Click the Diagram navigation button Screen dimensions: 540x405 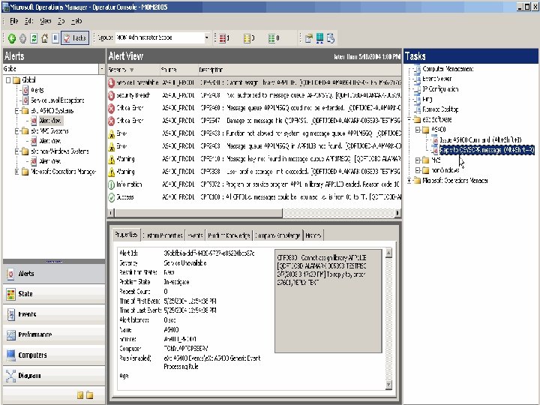click(54, 376)
